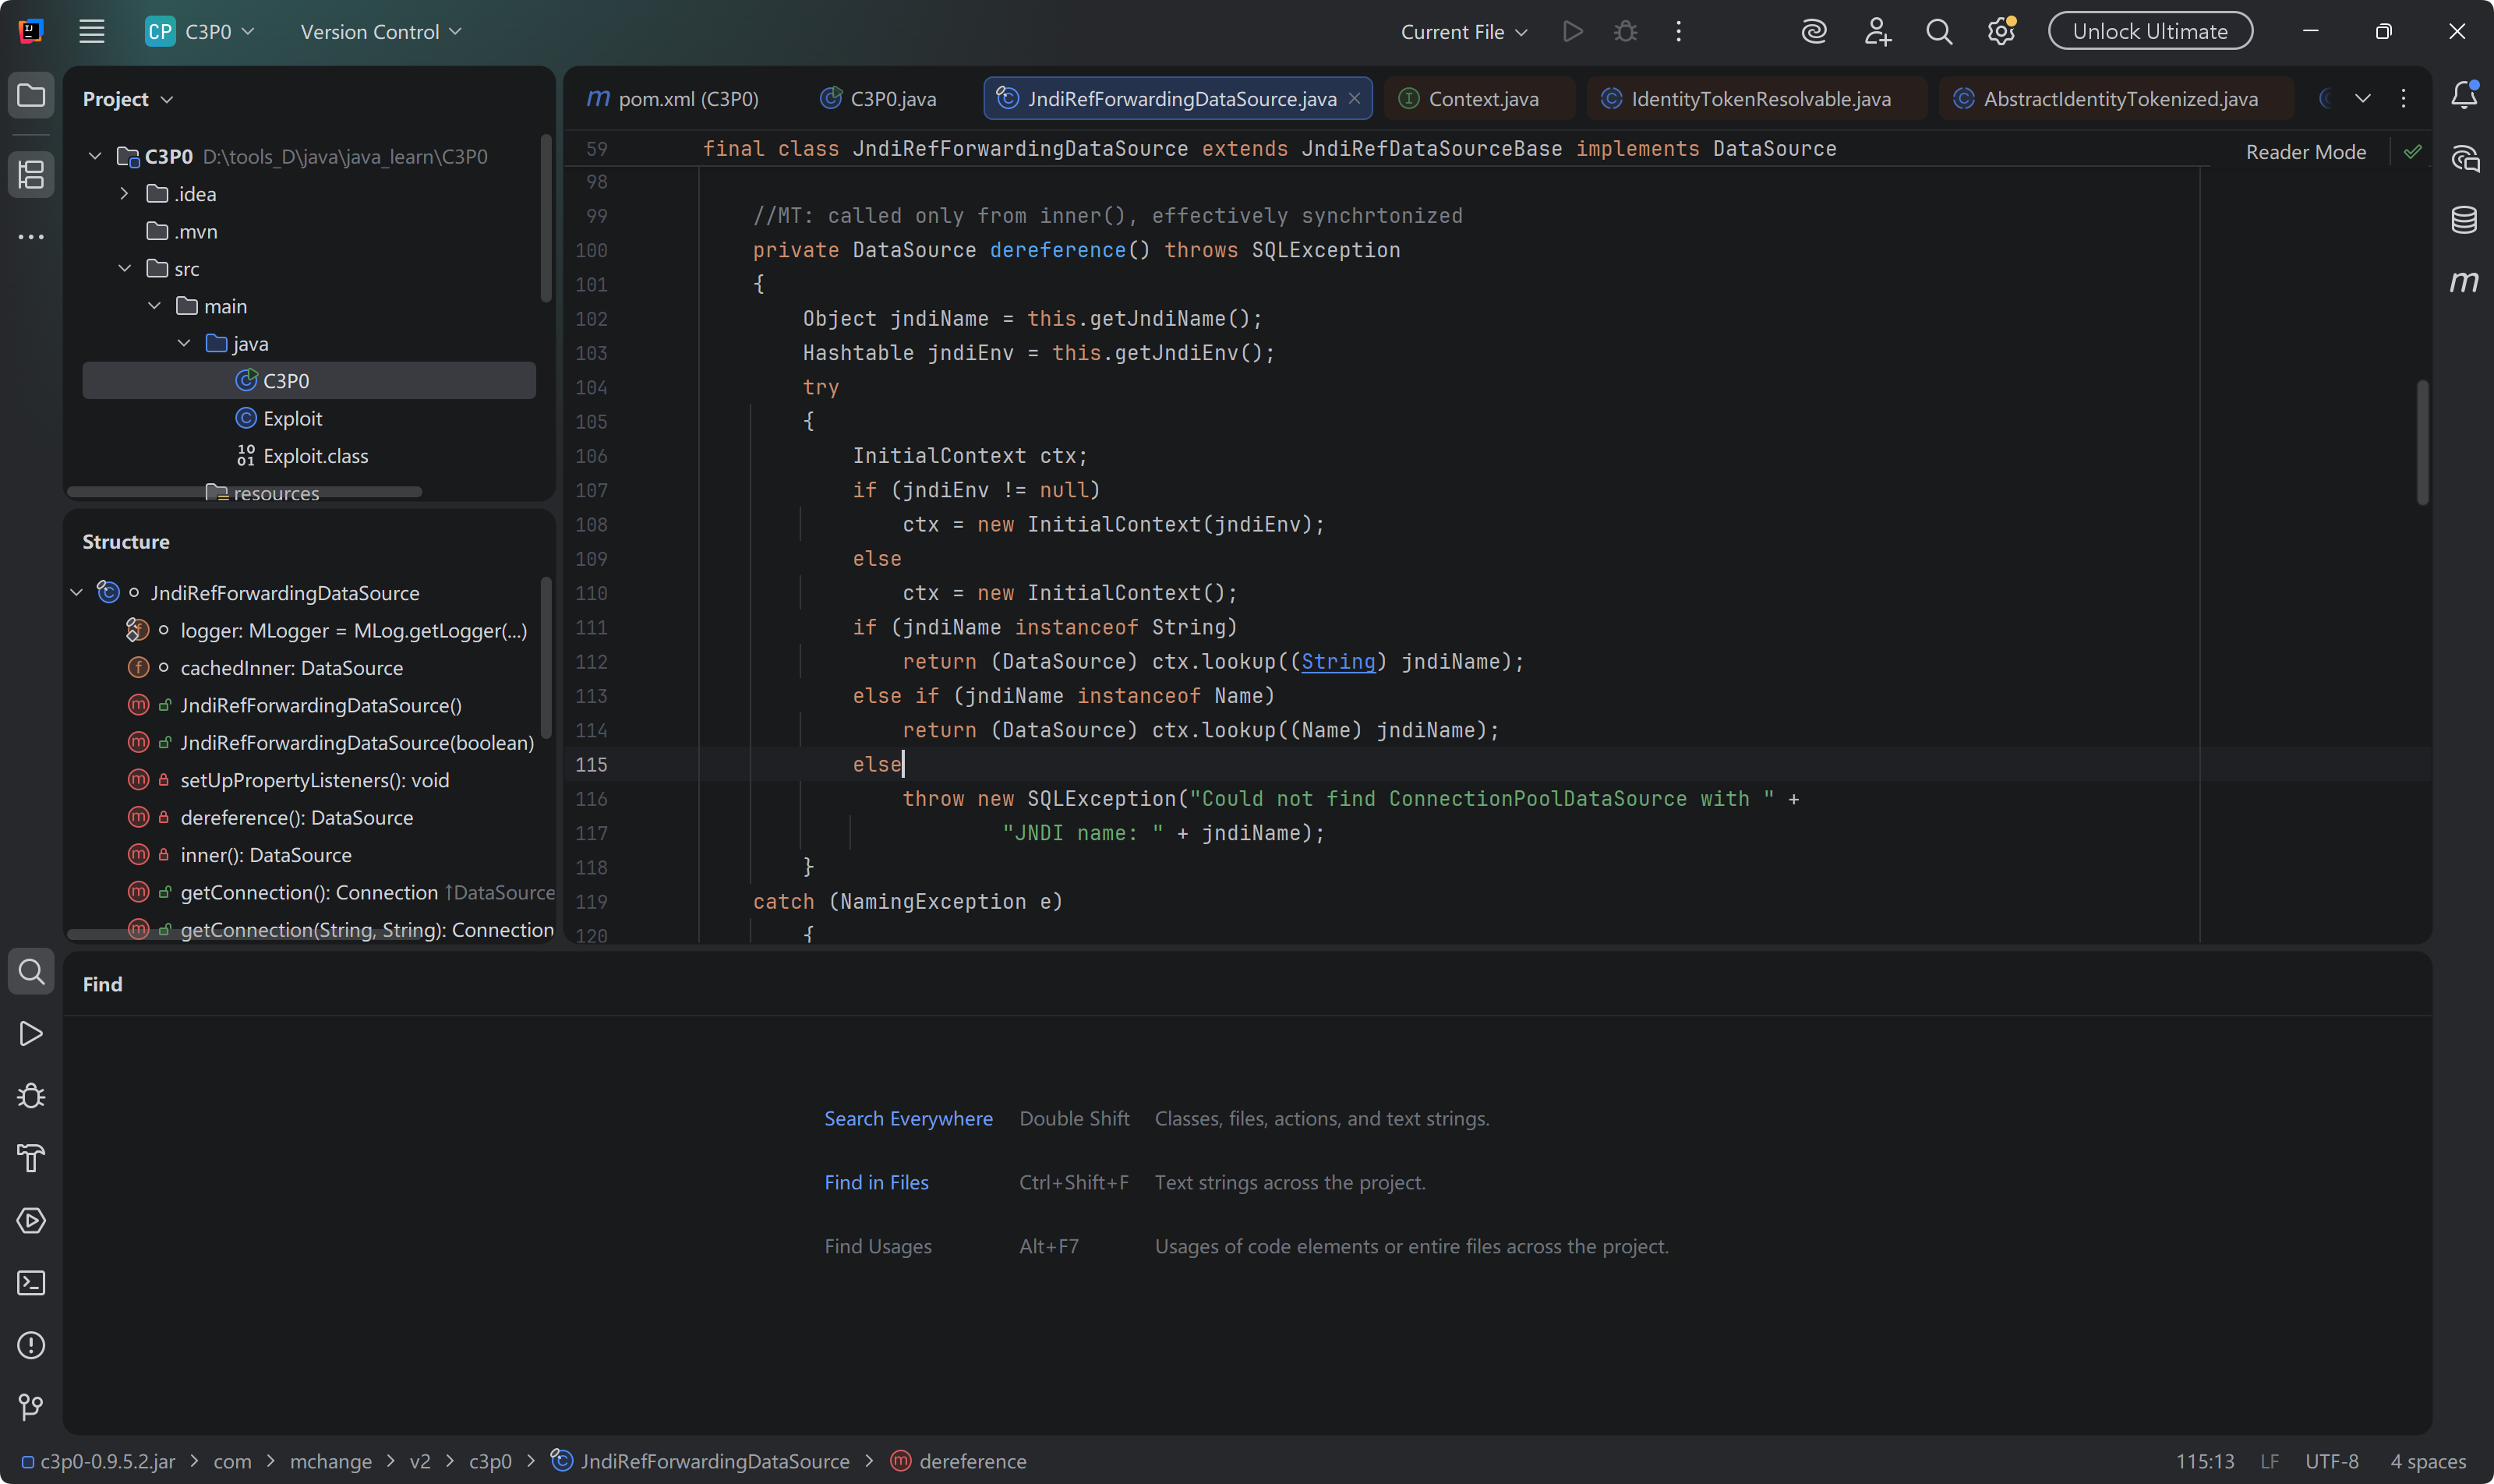Click the LF line separator widget

[2269, 1461]
